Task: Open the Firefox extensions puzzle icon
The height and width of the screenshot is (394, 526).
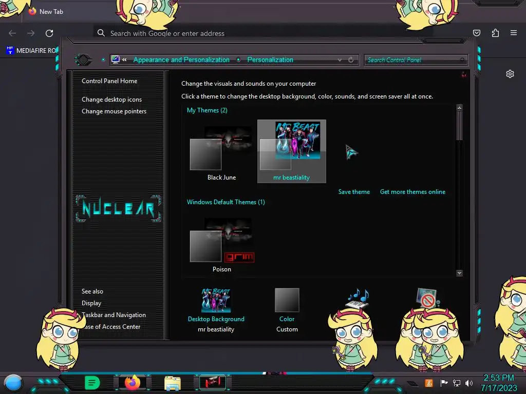Action: click(495, 33)
